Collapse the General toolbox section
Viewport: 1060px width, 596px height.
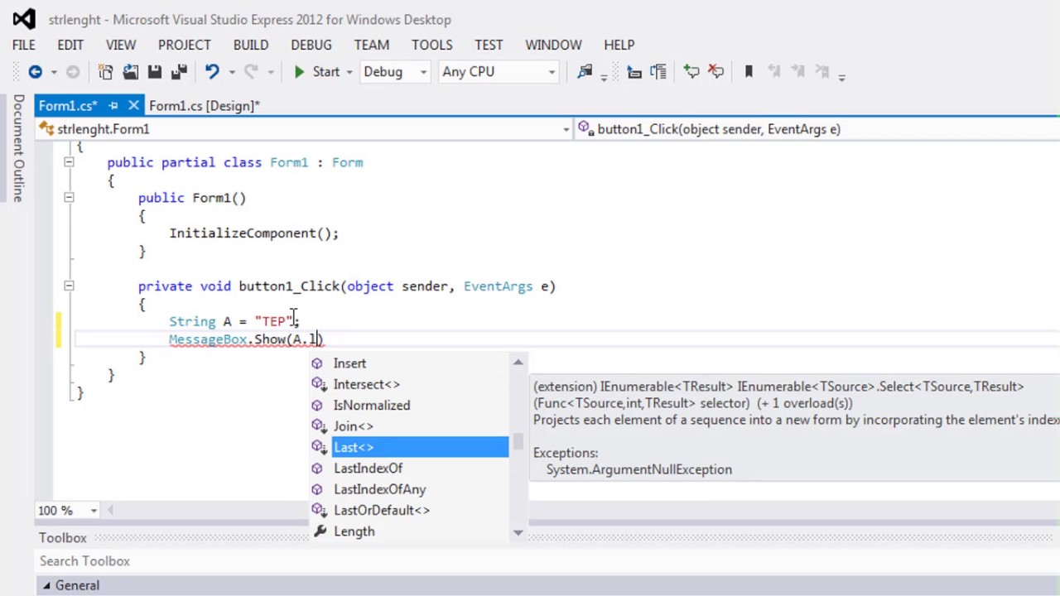coord(46,586)
